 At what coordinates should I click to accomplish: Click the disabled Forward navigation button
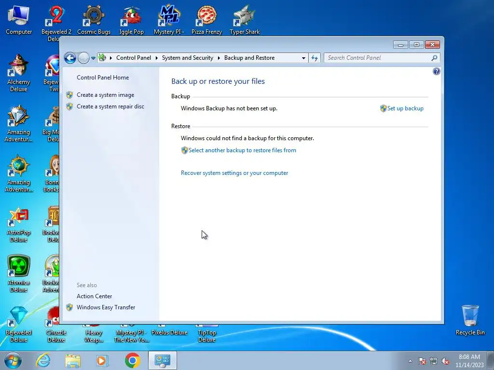(83, 58)
